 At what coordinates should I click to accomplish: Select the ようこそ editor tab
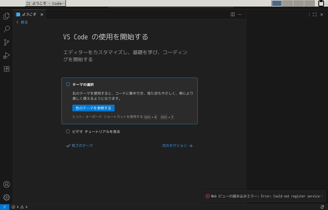[x=29, y=14]
